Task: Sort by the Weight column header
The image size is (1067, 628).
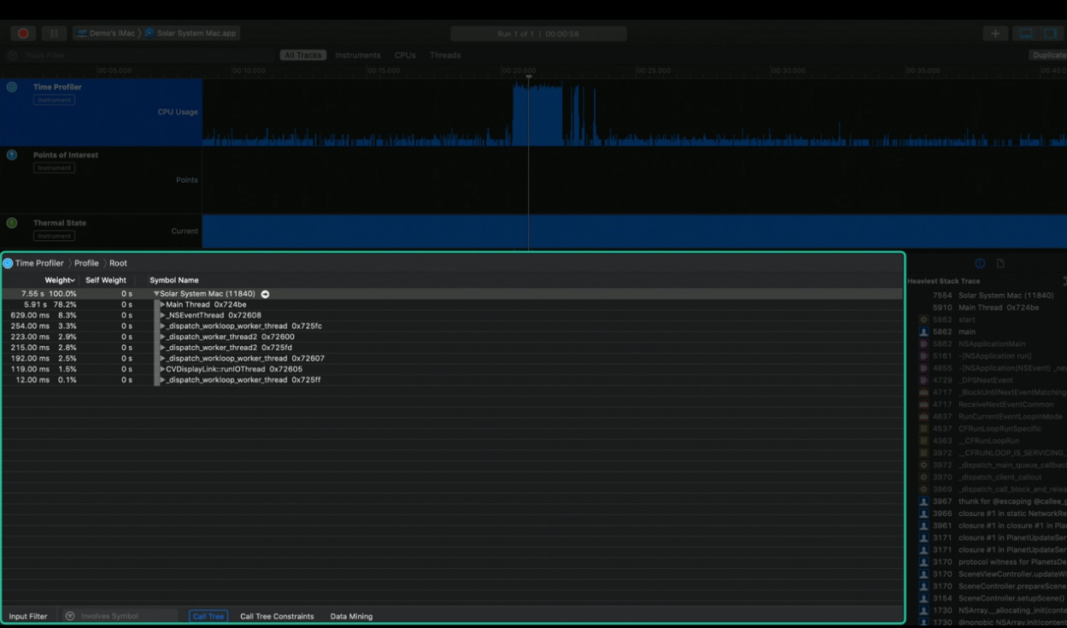Action: pyautogui.click(x=60, y=280)
